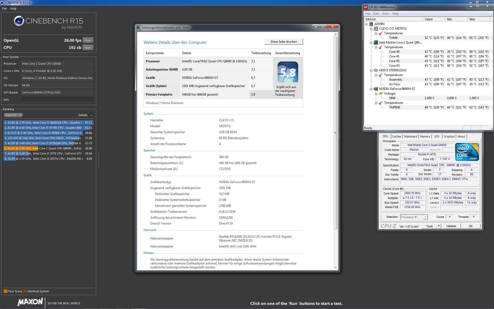Click the CLEVO motherboard icon in sensor tree
Screen dimensions: 494x309
[x=376, y=29]
